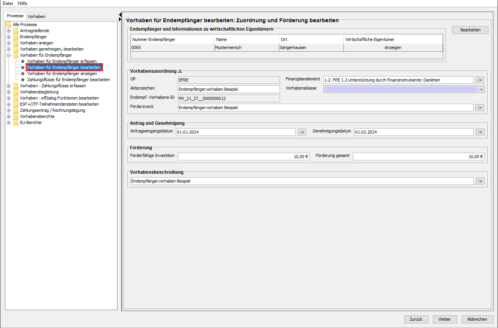This screenshot has width=498, height=328.
Task: Click Anzeigen for Wirtschaftliche Eigentümer
Action: pyautogui.click(x=393, y=48)
